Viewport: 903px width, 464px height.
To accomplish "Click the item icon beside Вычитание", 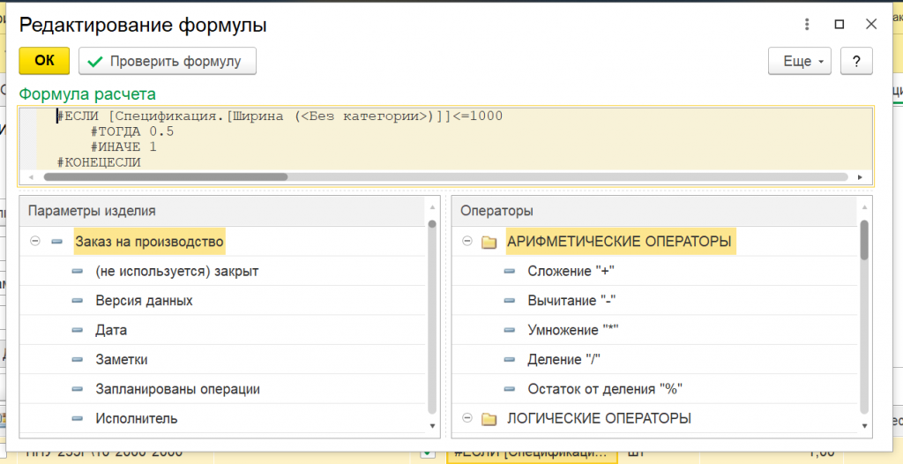I will [x=509, y=301].
